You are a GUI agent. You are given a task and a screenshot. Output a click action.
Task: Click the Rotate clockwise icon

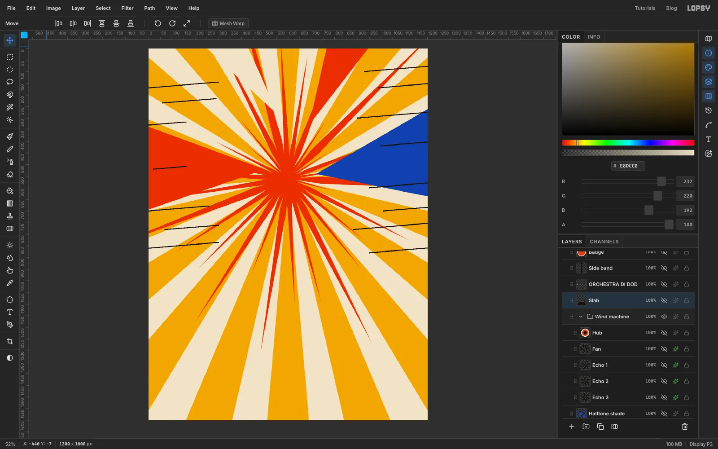(172, 23)
